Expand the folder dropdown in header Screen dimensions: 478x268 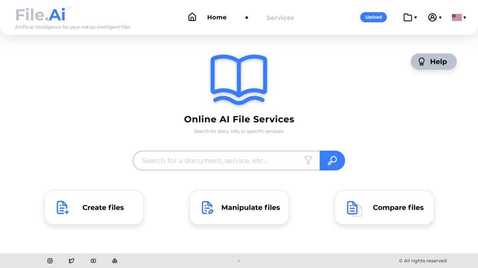pos(410,18)
